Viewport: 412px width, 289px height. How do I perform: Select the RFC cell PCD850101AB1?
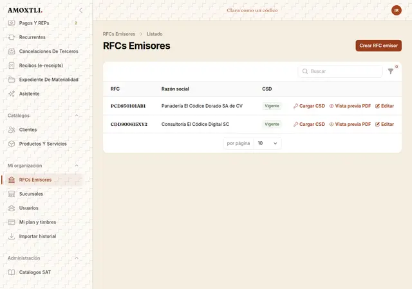(x=128, y=106)
